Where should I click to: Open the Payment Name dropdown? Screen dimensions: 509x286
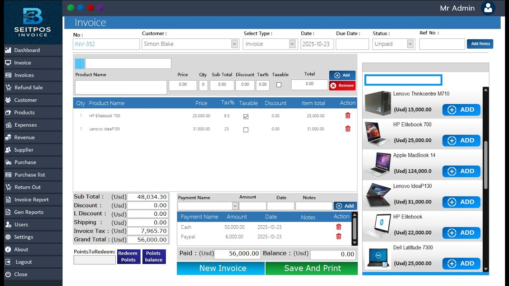point(235,206)
